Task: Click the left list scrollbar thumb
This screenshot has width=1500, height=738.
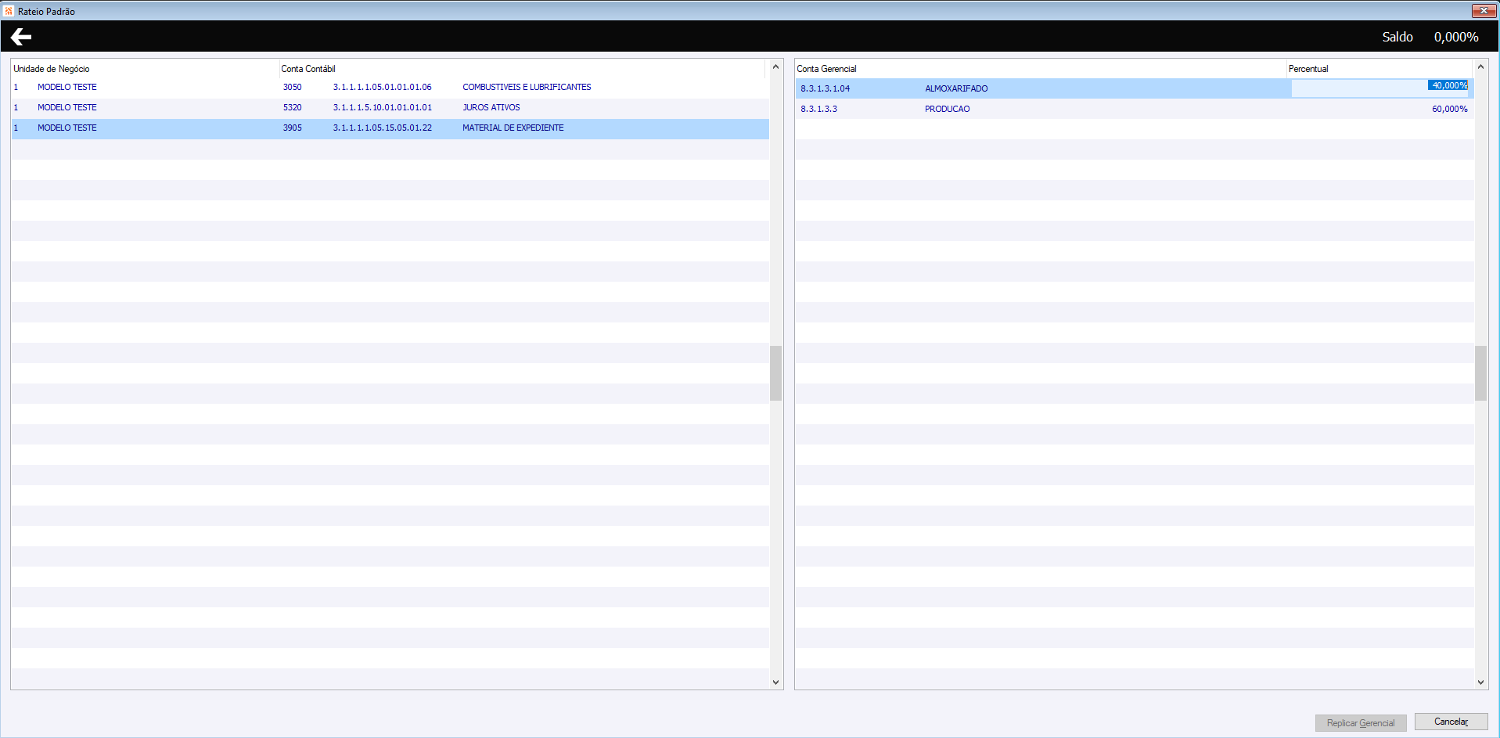Action: 775,373
